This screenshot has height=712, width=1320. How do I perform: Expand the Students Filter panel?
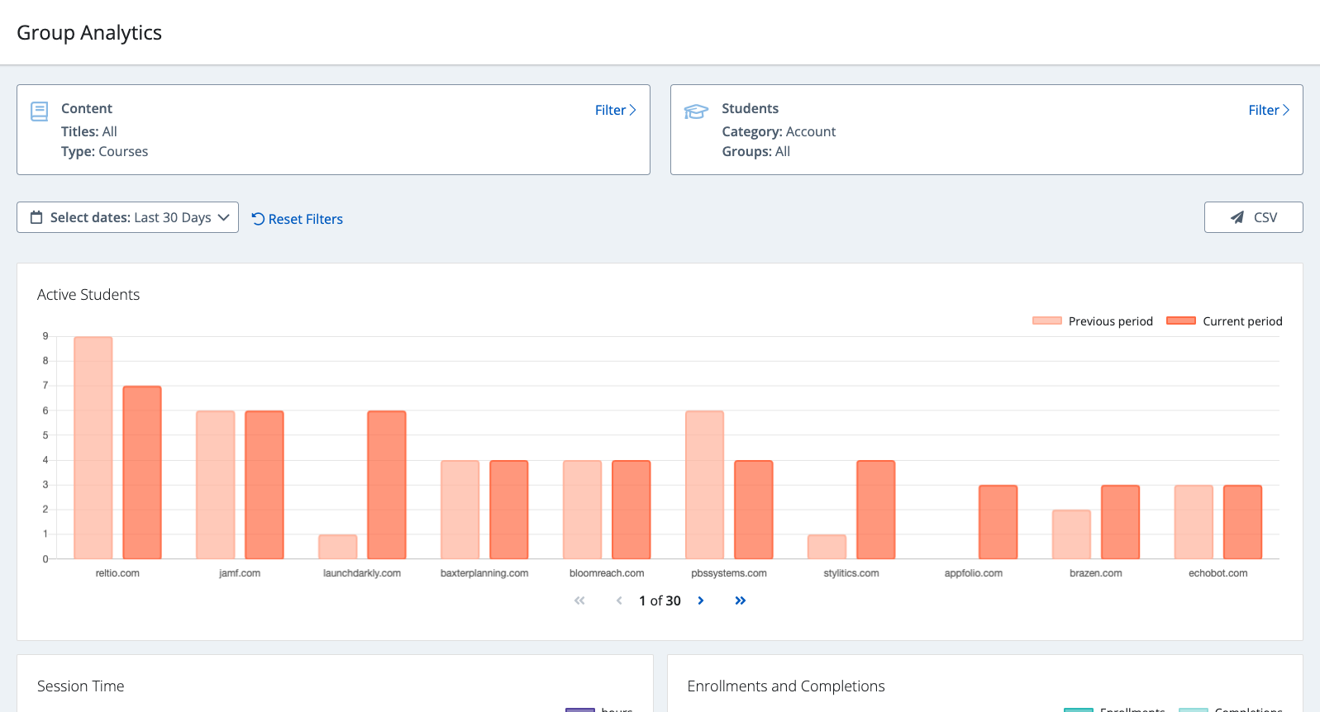[1268, 111]
